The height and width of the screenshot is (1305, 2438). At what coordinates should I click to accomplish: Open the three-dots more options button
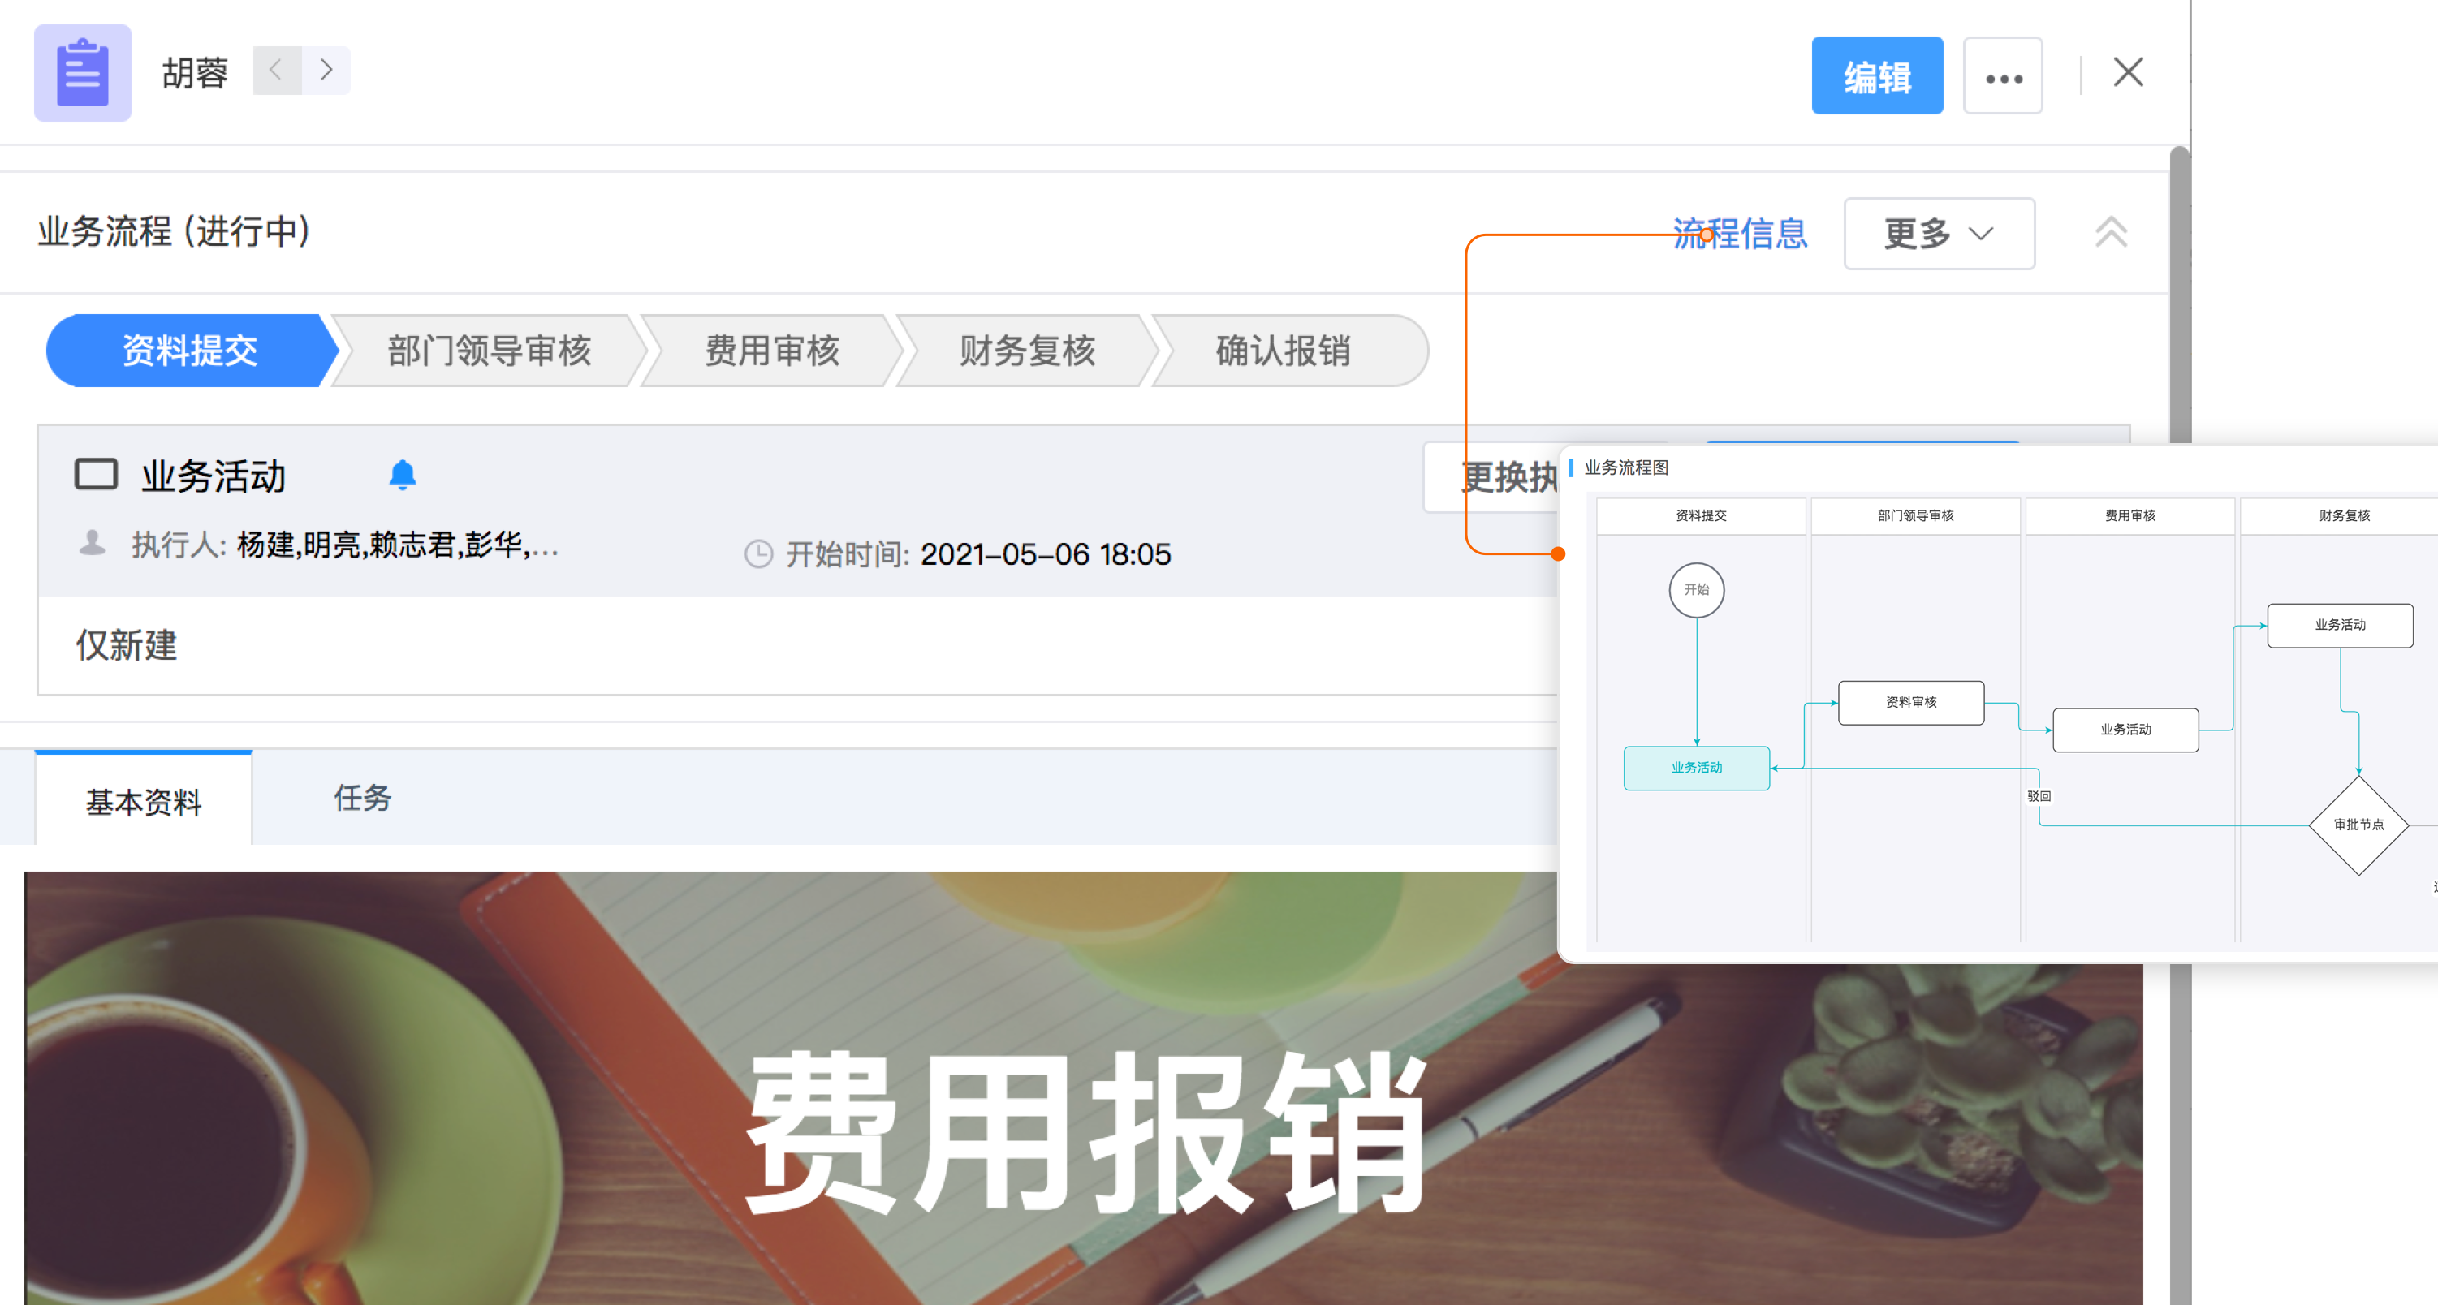2003,76
